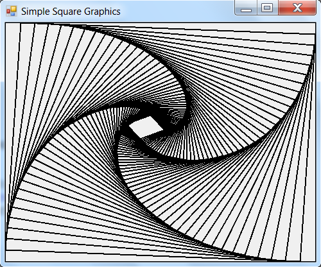Viewport: 321px width, 267px height.
Task: Maximize the Simple Square Graphics window
Action: pyautogui.click(x=267, y=8)
